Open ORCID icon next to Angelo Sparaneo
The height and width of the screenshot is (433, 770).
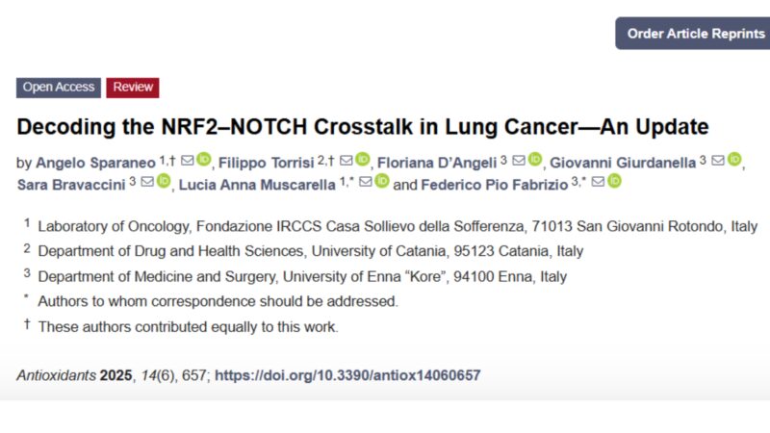pos(204,160)
